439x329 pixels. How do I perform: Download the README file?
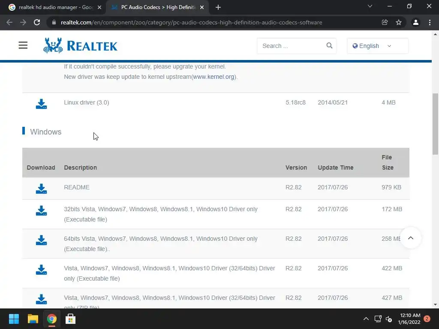pyautogui.click(x=41, y=189)
